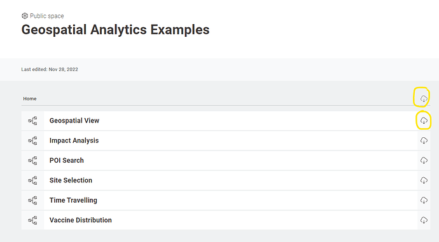
Task: Download the entire Home space via cloud icon
Action: click(x=424, y=98)
